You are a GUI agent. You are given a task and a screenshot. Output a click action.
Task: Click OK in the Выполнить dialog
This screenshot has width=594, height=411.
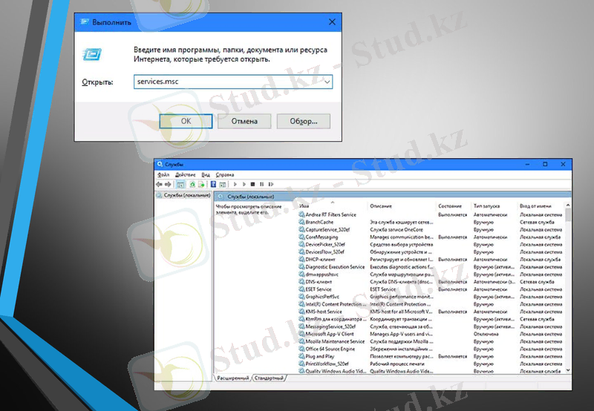coord(186,120)
